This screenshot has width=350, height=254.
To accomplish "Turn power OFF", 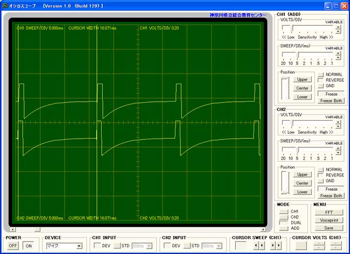I will pyautogui.click(x=13, y=245).
